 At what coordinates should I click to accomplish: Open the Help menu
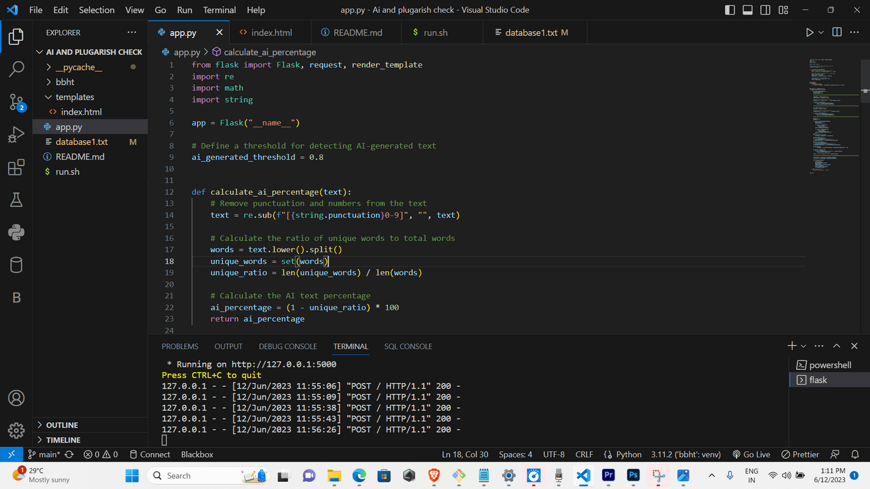click(256, 10)
